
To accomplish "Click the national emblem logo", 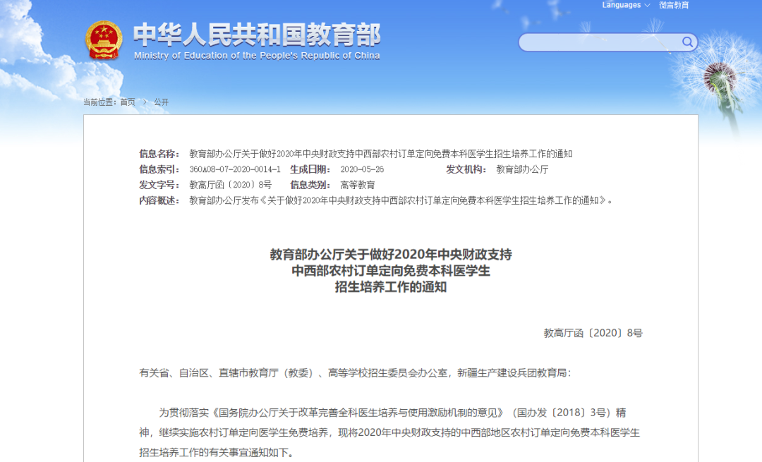I will tap(103, 41).
